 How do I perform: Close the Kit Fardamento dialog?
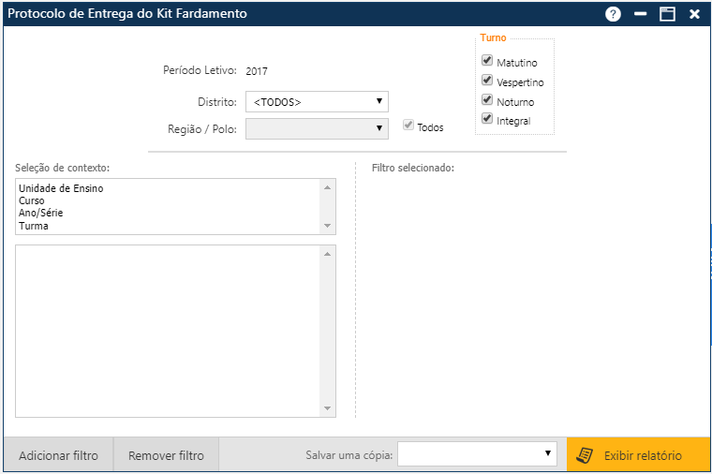point(694,14)
